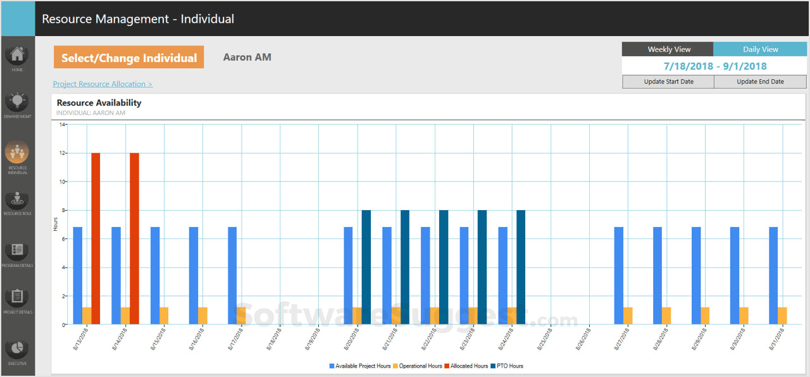Open the Home sidebar icon
Viewport: 810px width, 377px height.
click(17, 55)
